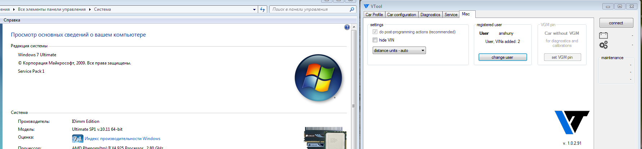642x149 pixels.
Task: Click the magnifier icon in search box
Action: (352, 9)
